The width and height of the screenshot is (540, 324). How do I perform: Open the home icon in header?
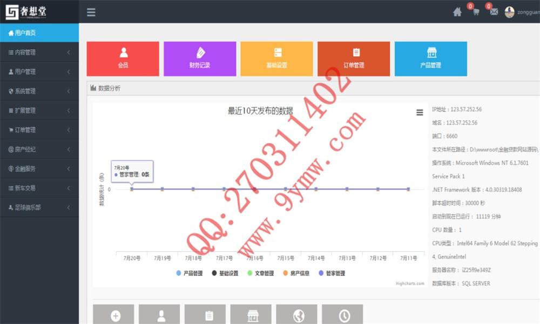pyautogui.click(x=457, y=12)
